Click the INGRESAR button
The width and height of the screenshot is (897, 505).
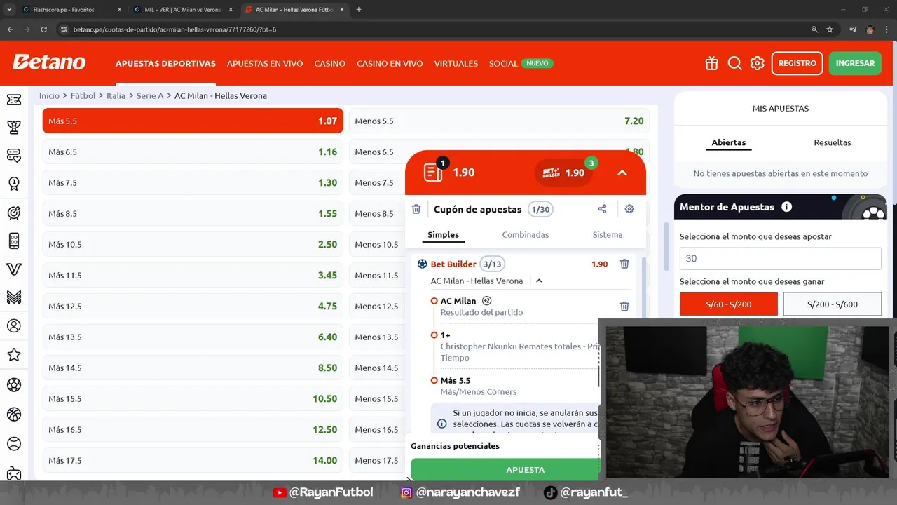point(855,63)
